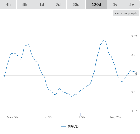140x134 pixels.
Task: Click the May '25 axis label
Action: (12, 117)
